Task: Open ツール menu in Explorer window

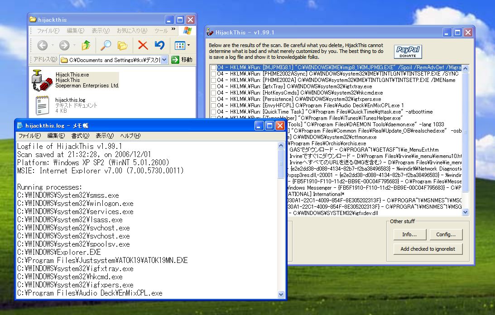Action: tap(161, 31)
